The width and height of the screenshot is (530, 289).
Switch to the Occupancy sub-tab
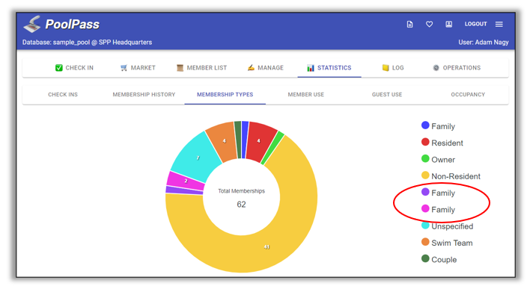pyautogui.click(x=468, y=95)
